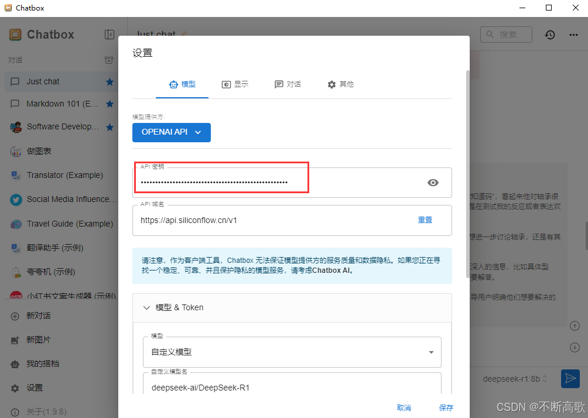This screenshot has height=418, width=588.
Task: Open Markdown 101 conversation
Action: (x=61, y=104)
